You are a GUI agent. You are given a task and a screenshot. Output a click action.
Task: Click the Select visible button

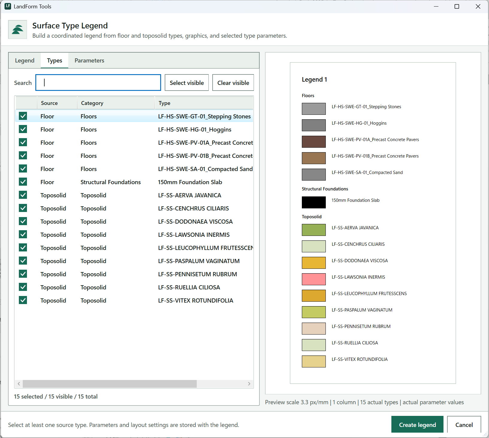tap(187, 83)
